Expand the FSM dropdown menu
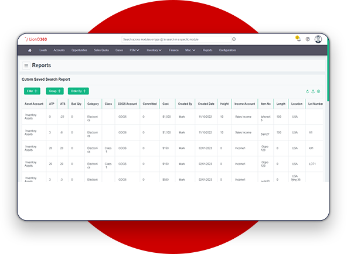Image resolution: width=347 pixels, height=254 pixels. coord(134,50)
